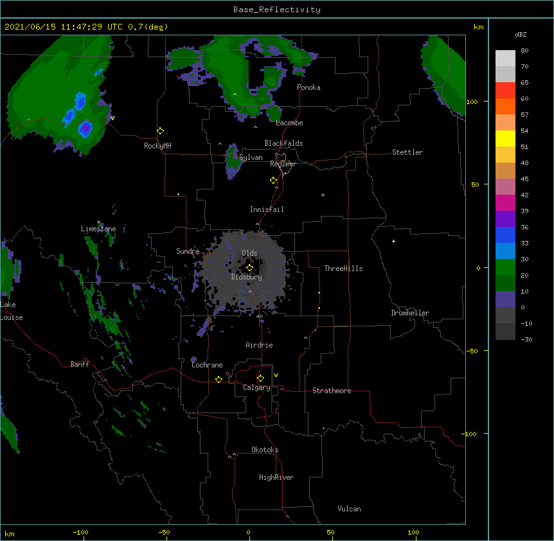
Task: Click the Didsbury town label
Action: (x=246, y=277)
